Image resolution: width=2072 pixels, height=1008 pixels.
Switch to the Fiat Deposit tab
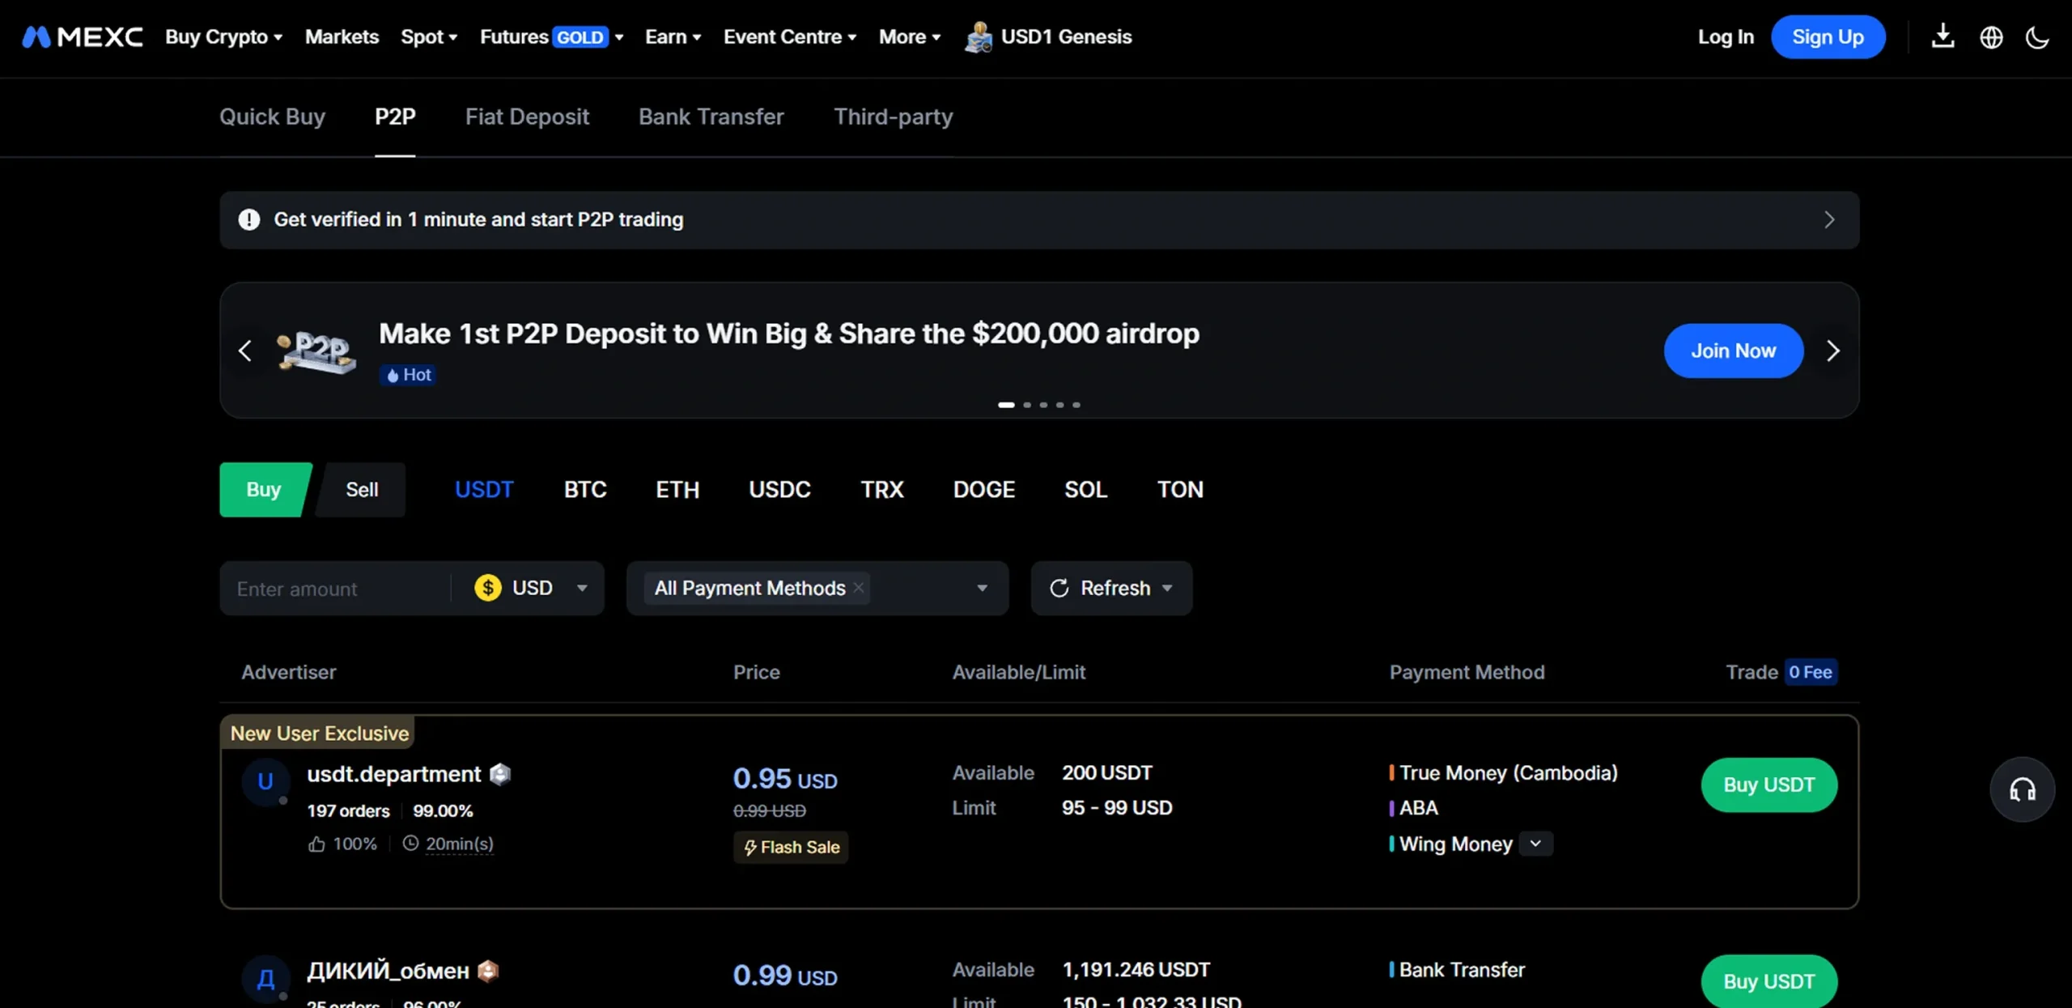click(527, 117)
